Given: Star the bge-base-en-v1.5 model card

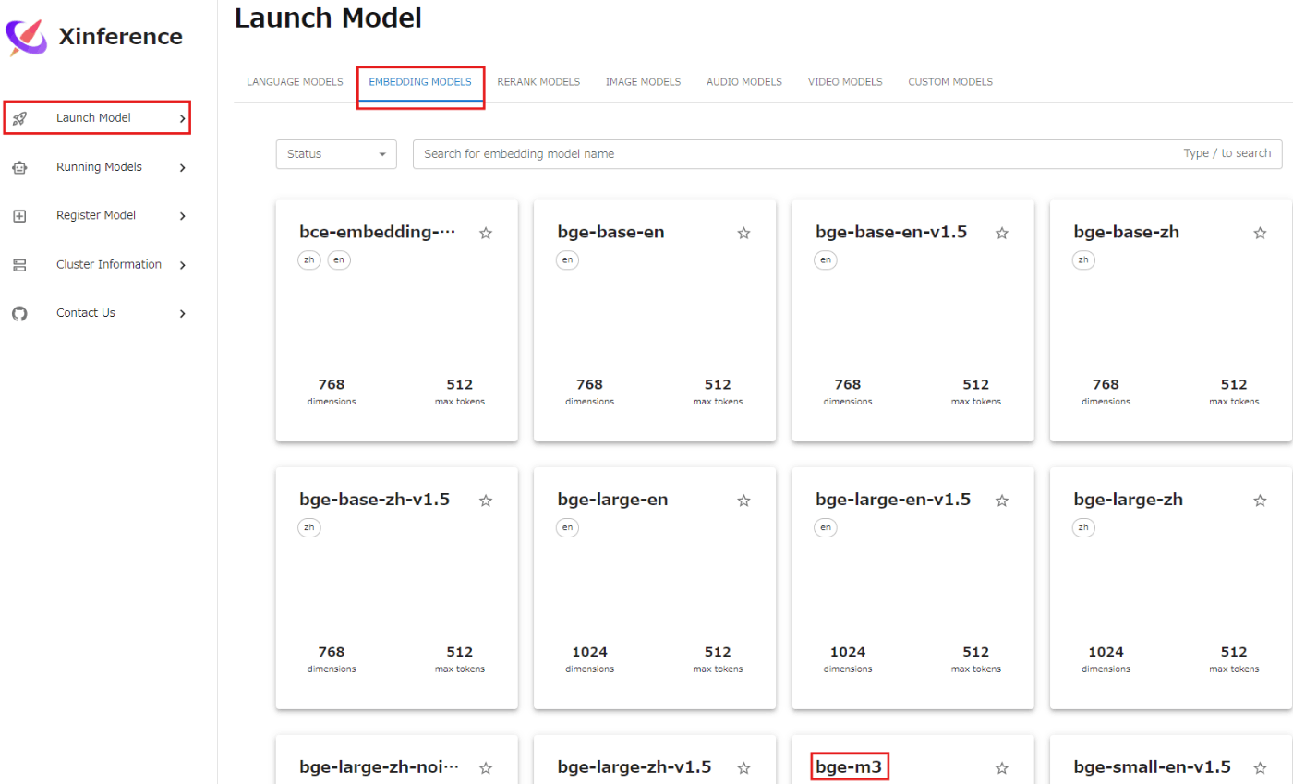Looking at the screenshot, I should [x=1002, y=233].
